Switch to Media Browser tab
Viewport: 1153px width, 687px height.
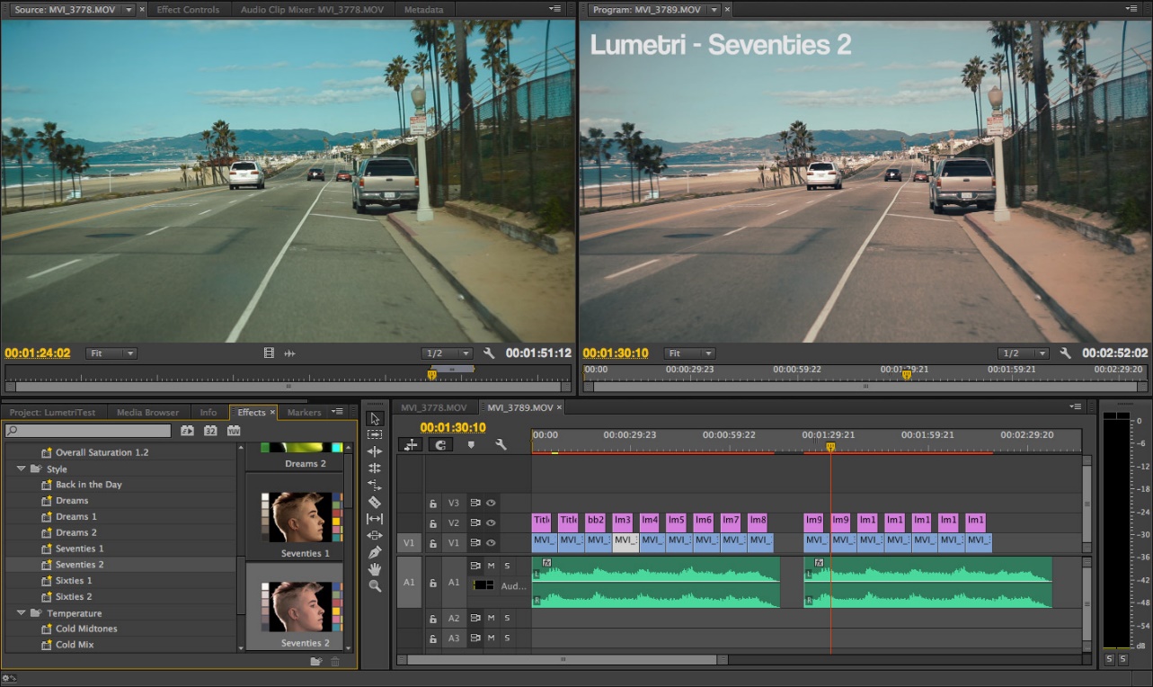click(x=147, y=412)
